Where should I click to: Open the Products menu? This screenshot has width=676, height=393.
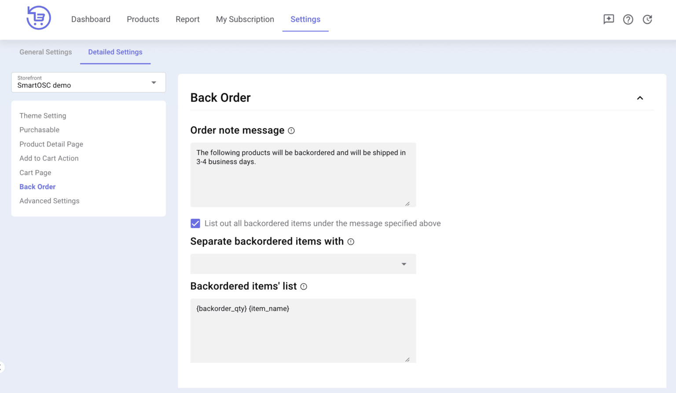(143, 19)
